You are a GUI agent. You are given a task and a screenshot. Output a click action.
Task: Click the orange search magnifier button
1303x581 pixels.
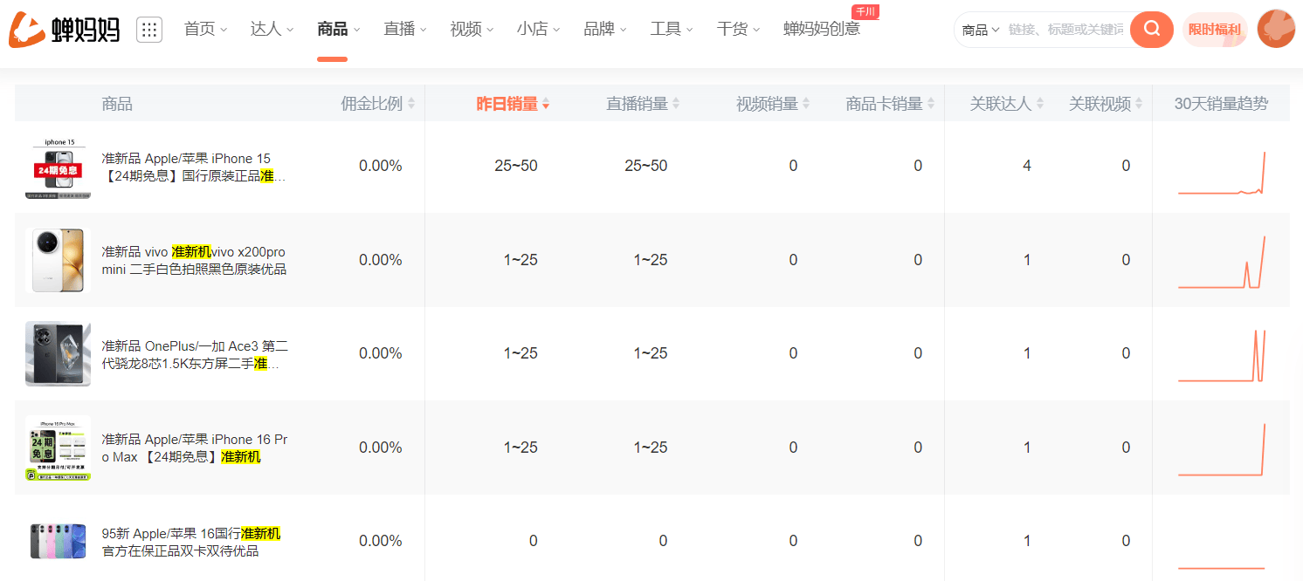1151,30
